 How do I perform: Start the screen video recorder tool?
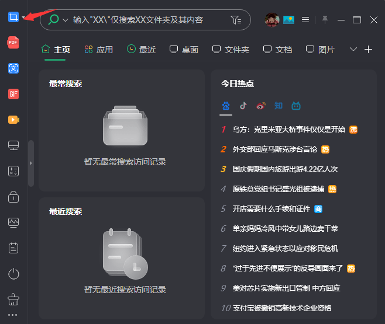pyautogui.click(x=13, y=120)
